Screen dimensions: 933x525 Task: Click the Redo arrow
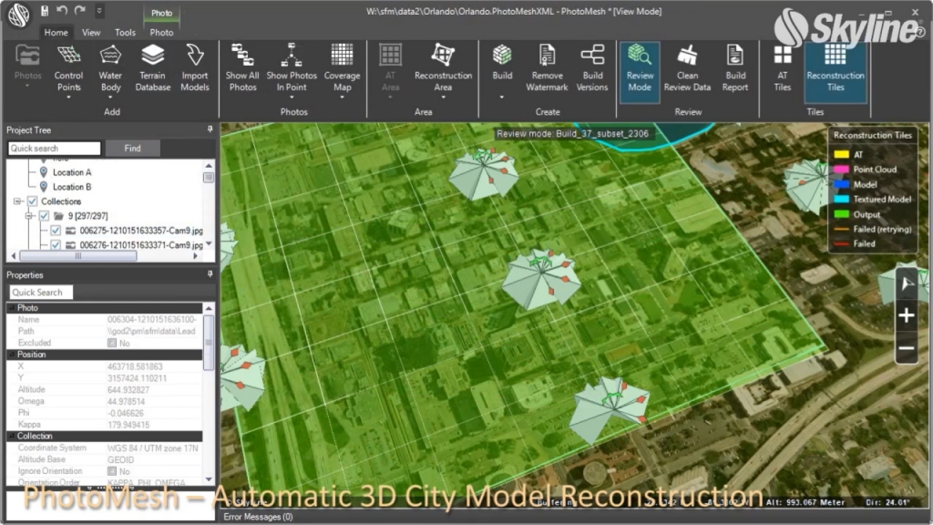point(80,11)
